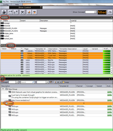Select page 1001 MiGrupo row
This screenshot has width=113, height=131.
(x=55, y=62)
